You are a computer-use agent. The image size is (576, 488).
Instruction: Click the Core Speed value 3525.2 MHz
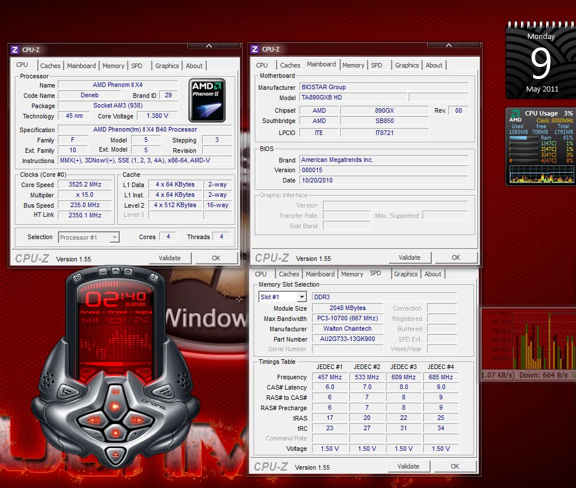(85, 185)
